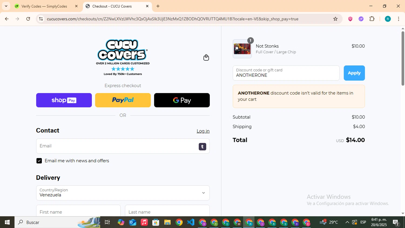The height and width of the screenshot is (228, 405).
Task: Open the Chrome three-dot menu
Action: tap(399, 19)
